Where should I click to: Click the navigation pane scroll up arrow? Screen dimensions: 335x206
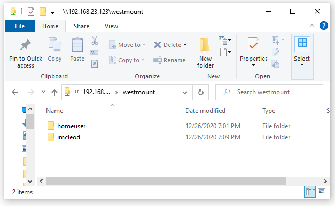(30, 109)
